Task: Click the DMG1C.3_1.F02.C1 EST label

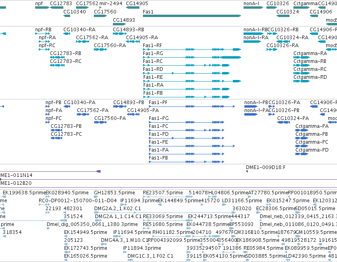Action: pos(150,256)
